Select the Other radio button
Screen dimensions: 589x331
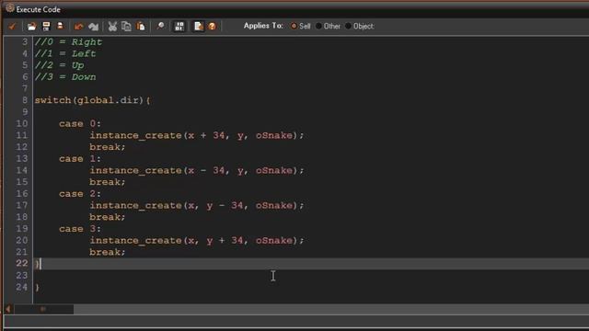318,26
